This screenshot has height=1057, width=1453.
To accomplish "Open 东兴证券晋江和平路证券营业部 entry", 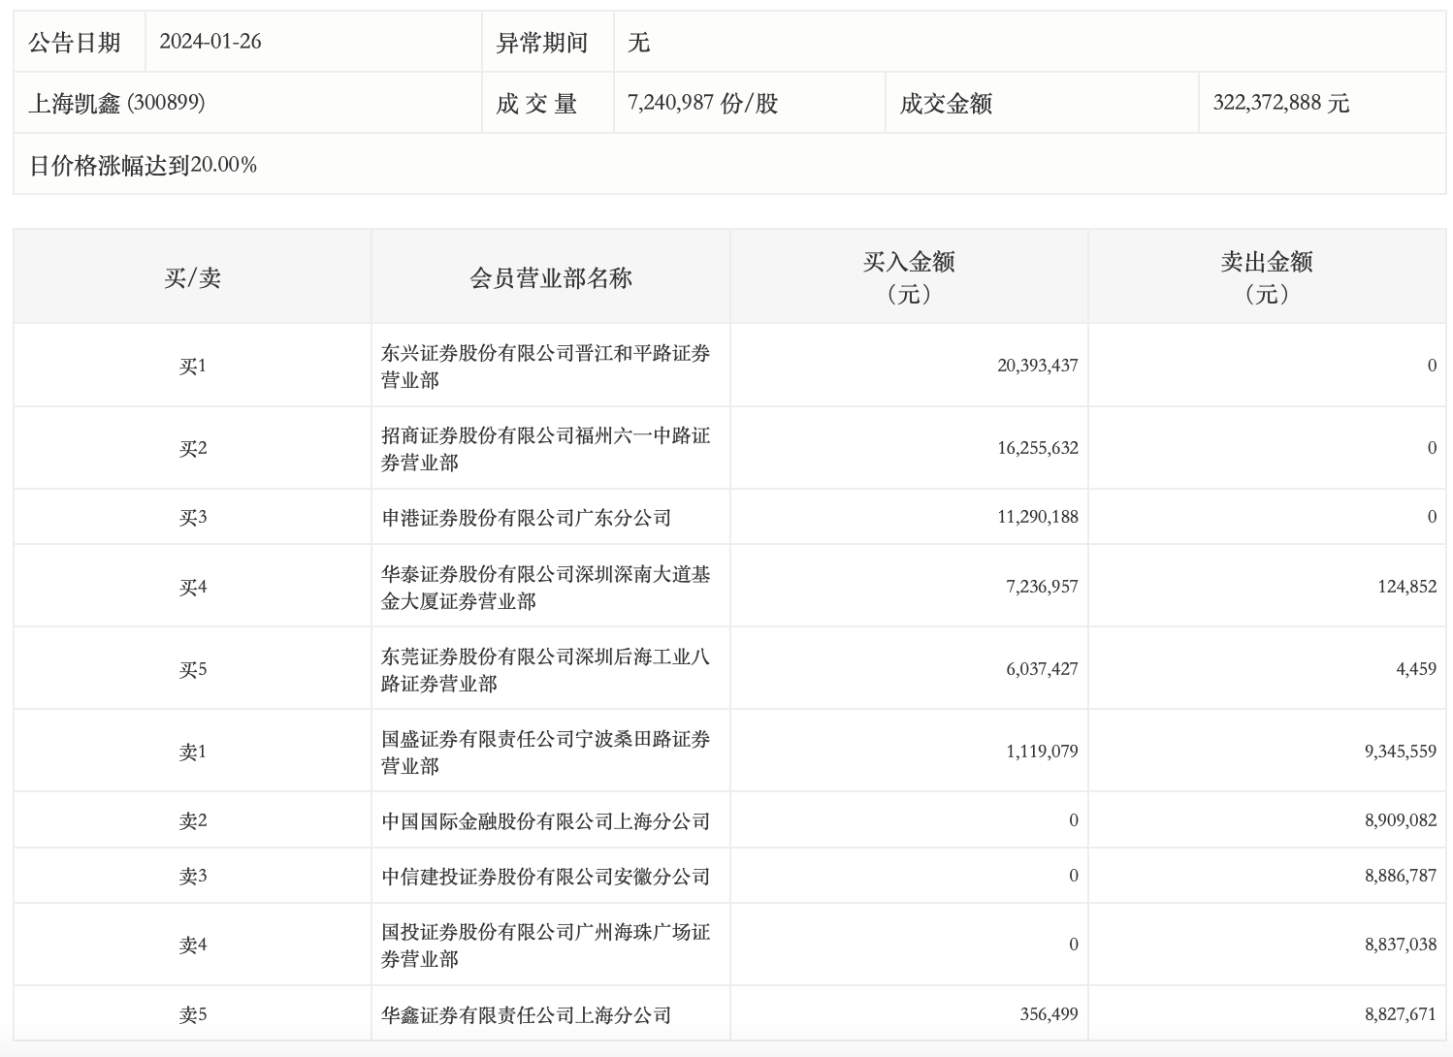I will click(x=545, y=367).
